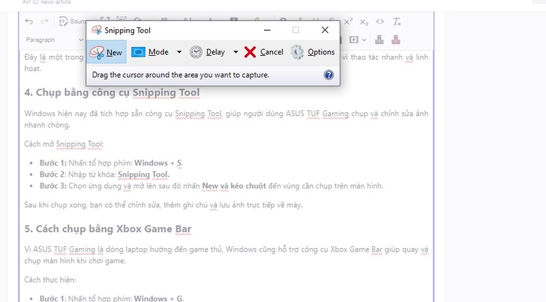Click bullet 'Bước 2: Nhập từ khóa: Snipping Tool.'
Screen dimensions: 546x302
[104, 175]
